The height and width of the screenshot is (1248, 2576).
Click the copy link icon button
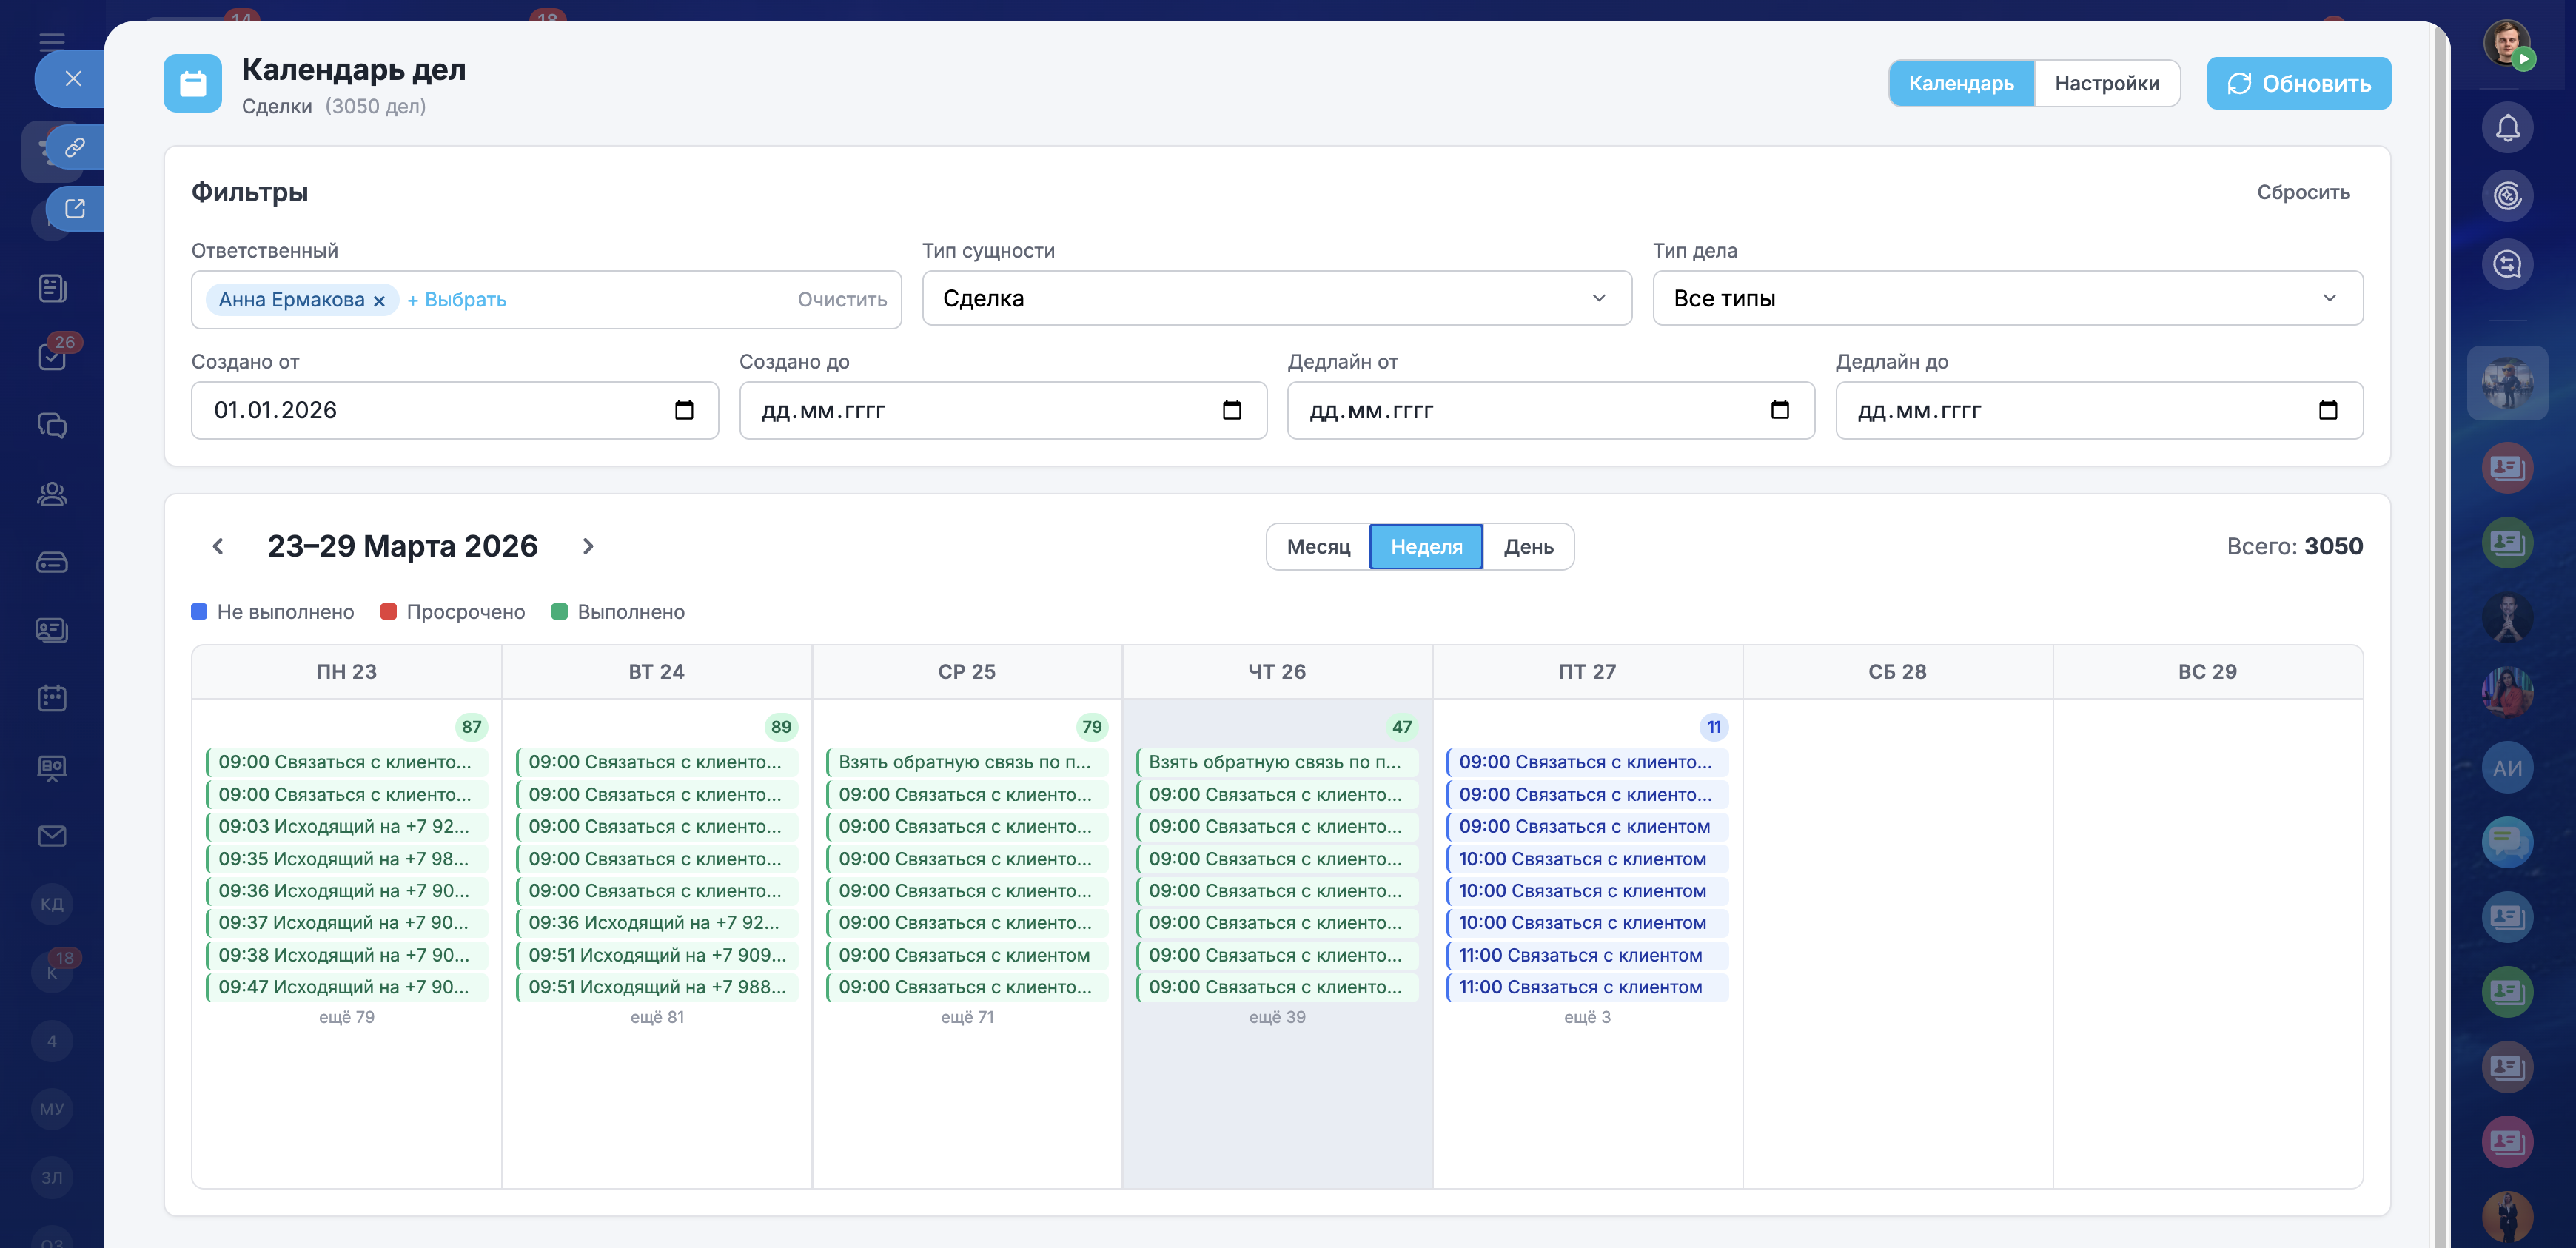tap(75, 148)
